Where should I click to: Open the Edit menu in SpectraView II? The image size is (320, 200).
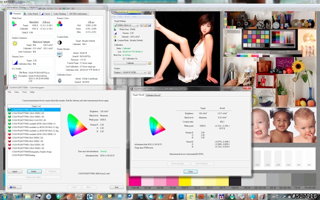pyautogui.click(x=120, y=16)
